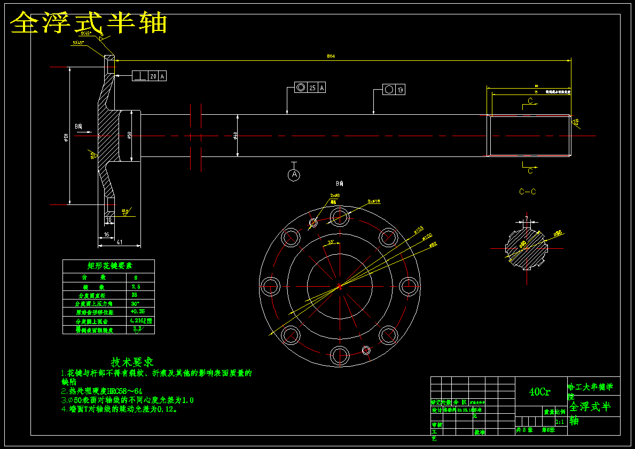Click the table header 矩形花键要素
Image resolution: width=635 pixels, height=449 pixels.
click(x=109, y=266)
